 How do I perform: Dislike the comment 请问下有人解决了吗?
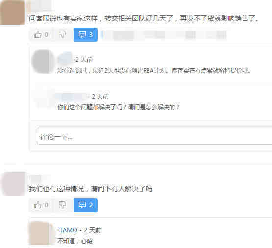(x=62, y=205)
